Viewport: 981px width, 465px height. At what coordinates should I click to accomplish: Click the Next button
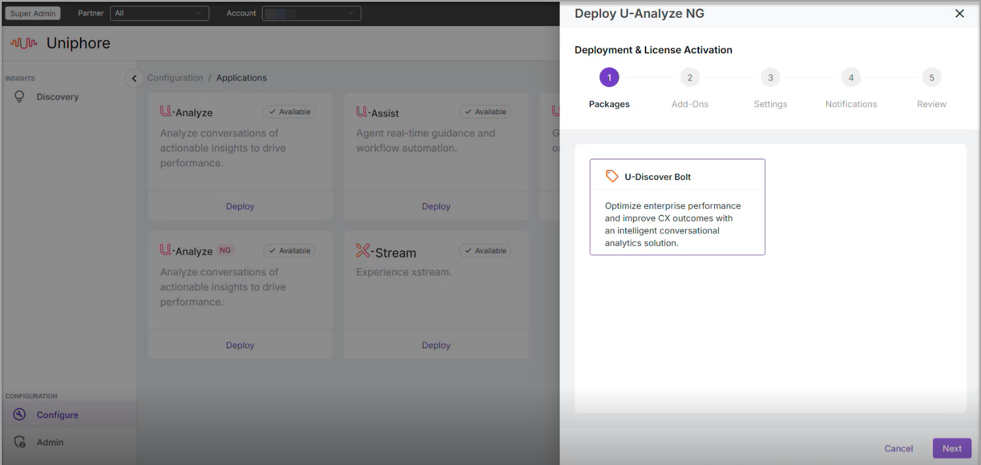tap(952, 448)
